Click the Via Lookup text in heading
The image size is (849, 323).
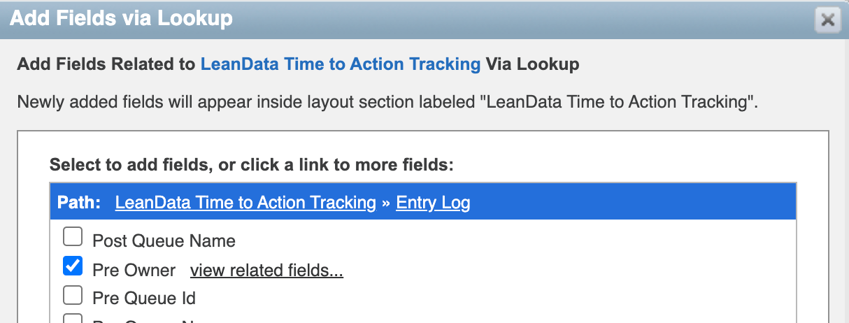coord(533,65)
